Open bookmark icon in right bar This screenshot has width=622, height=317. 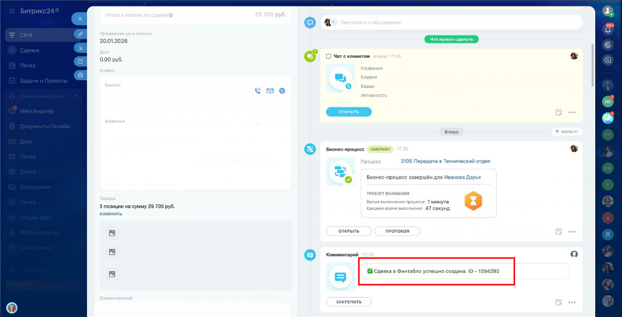[607, 234]
